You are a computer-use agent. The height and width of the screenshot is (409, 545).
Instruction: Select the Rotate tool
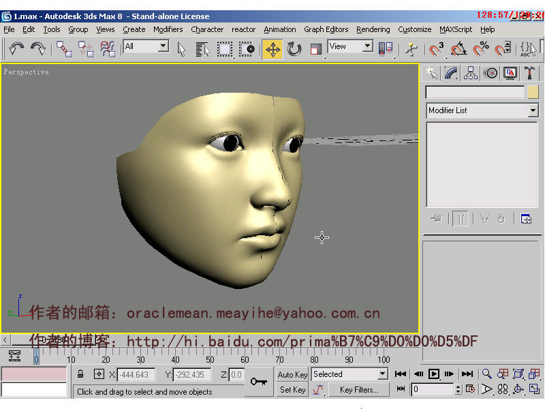click(x=294, y=49)
